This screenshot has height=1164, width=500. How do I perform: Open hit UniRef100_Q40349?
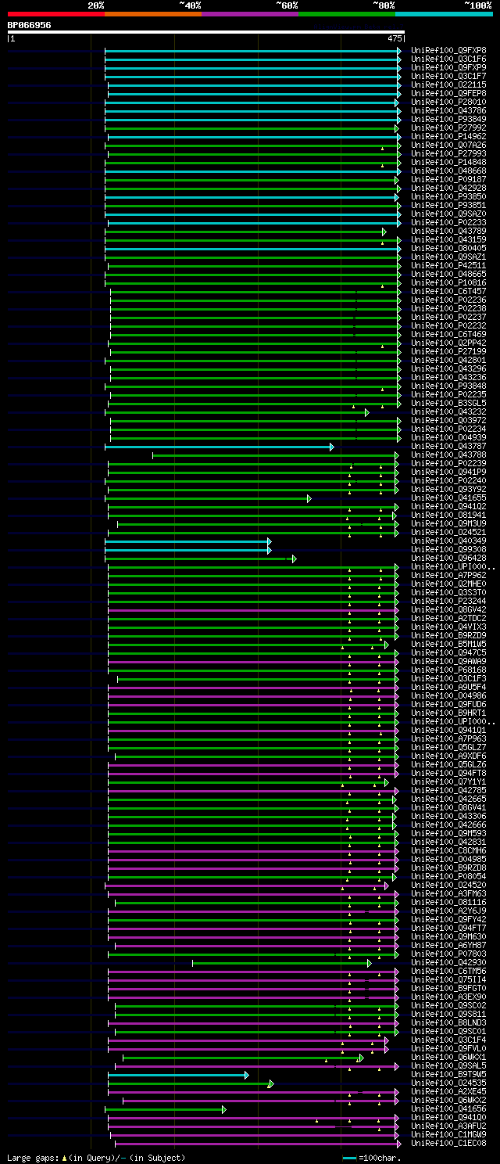click(x=448, y=541)
